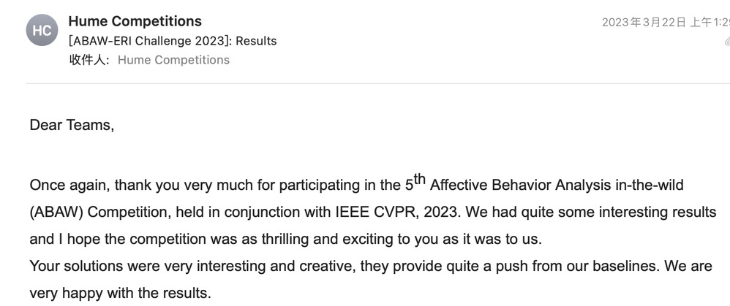Click the ABAW-ERI Challenge 2023 subject line
The image size is (730, 306).
(173, 41)
